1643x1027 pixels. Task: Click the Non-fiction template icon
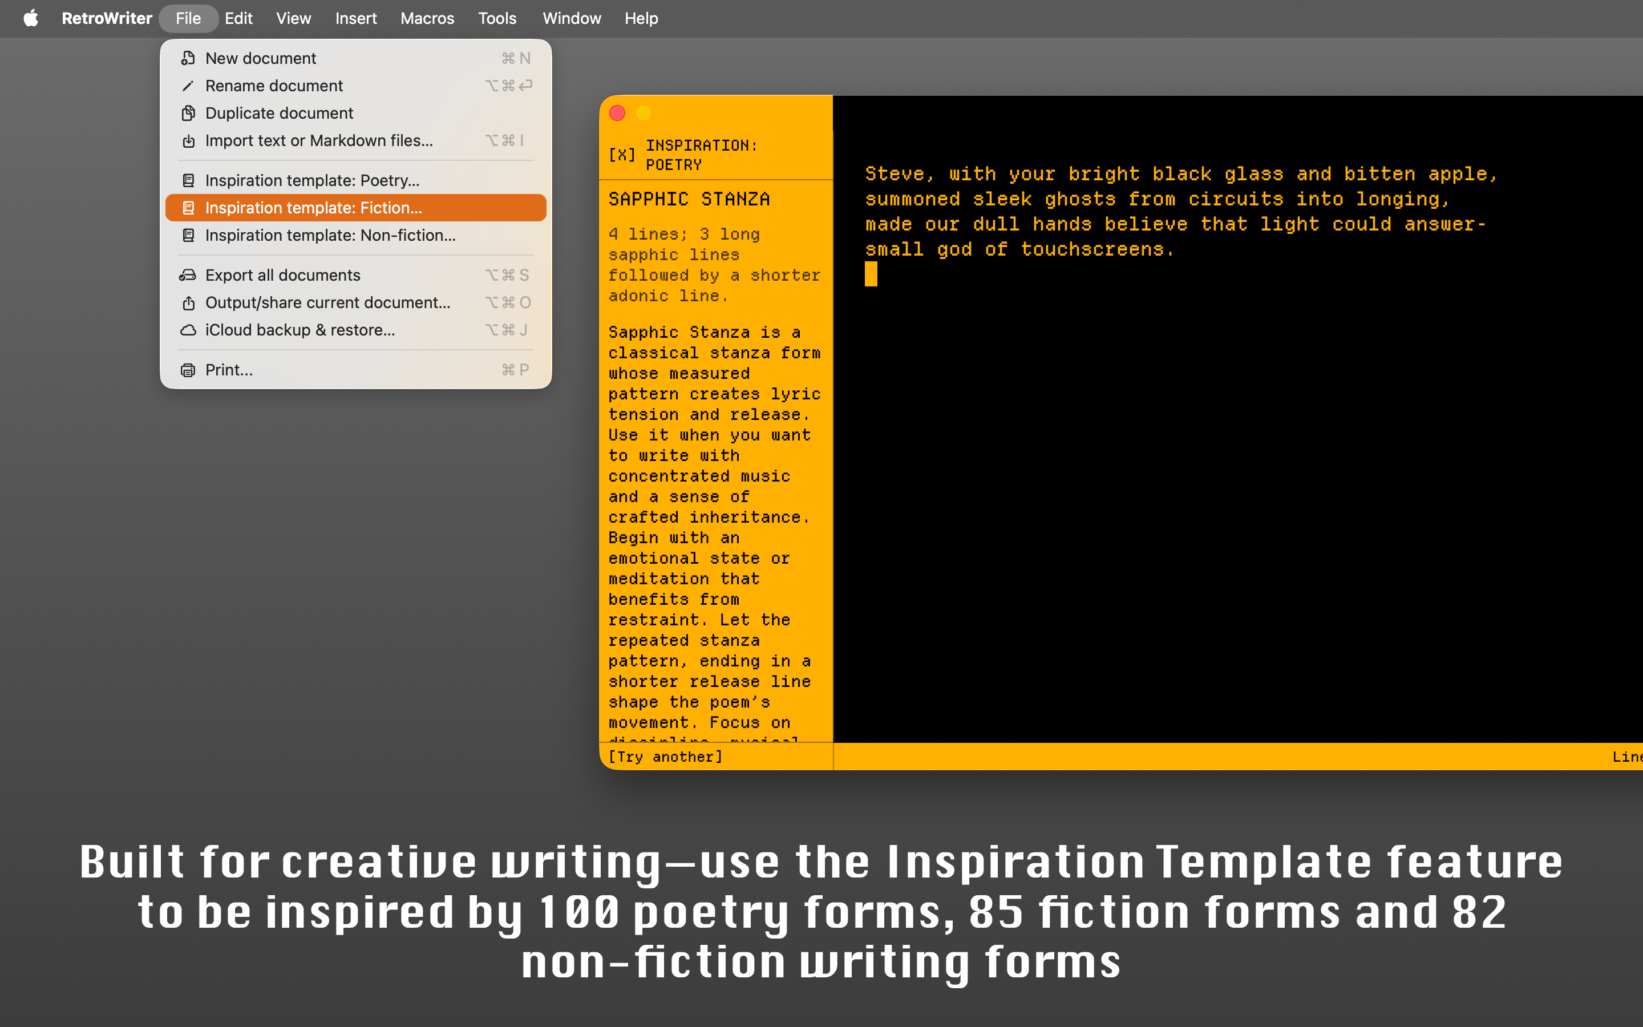tap(188, 235)
